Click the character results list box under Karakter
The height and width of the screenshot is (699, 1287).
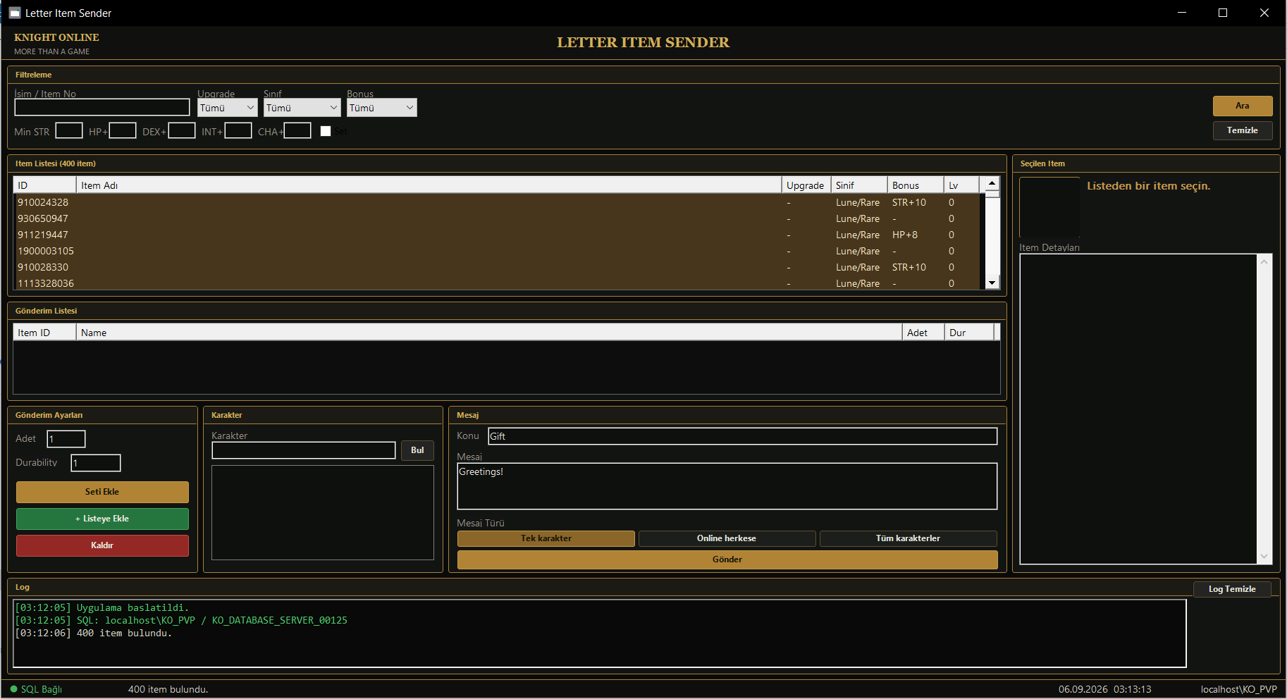[323, 512]
